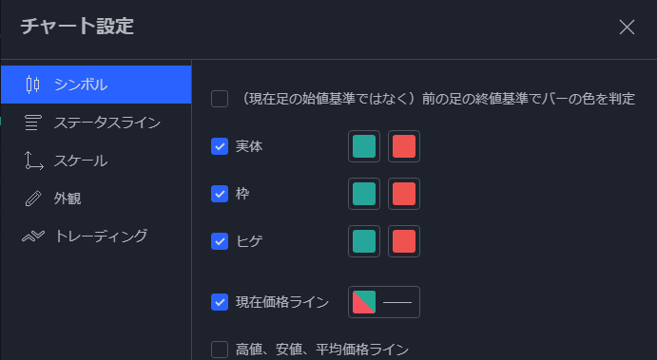The width and height of the screenshot is (657, 360).
Task: Click the wavy chart icon beside トレーディング
Action: 33,237
